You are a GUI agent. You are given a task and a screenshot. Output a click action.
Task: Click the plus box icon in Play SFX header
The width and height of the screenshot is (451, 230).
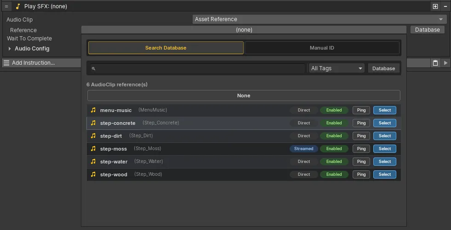[x=435, y=6]
